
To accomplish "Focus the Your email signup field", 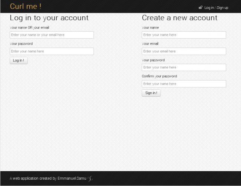I will point(184,51).
